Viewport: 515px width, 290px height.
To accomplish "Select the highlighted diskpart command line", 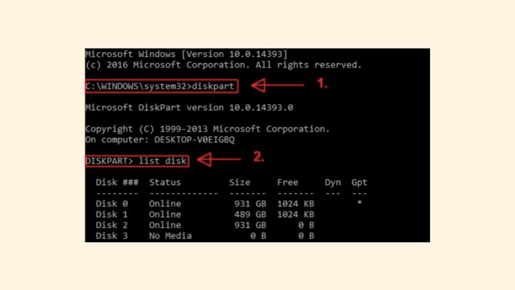I will 161,86.
